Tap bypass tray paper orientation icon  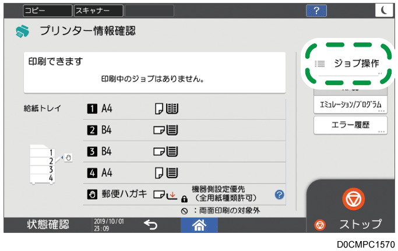click(159, 195)
